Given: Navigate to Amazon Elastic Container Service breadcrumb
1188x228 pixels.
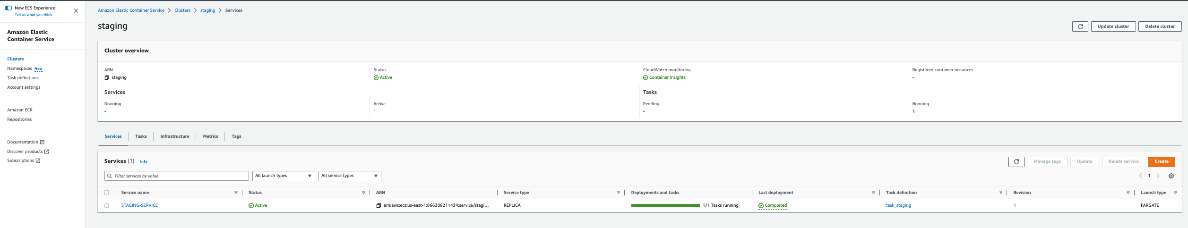Looking at the screenshot, I should pos(131,10).
